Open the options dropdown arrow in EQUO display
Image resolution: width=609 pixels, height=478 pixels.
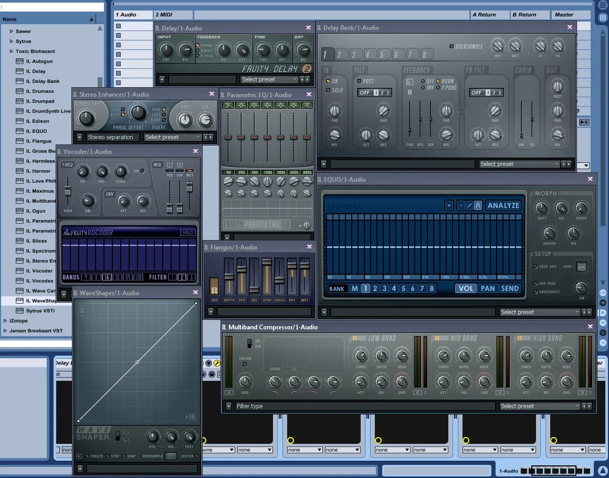(x=449, y=205)
